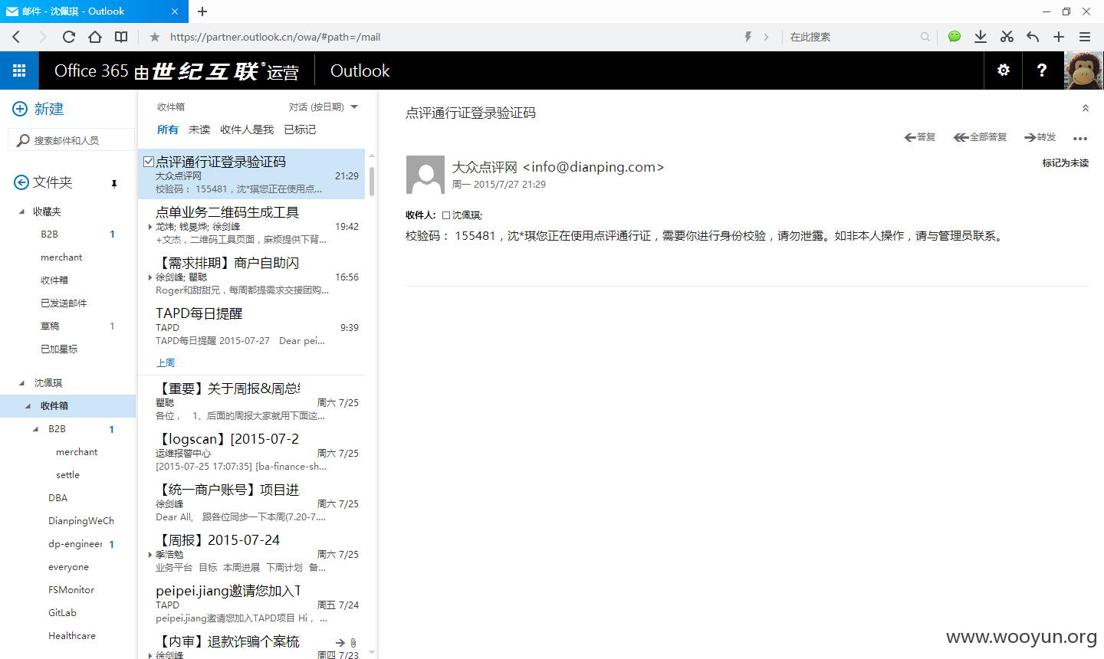Expand the 【需求排期】商户自助闪 conversation

[x=149, y=277]
